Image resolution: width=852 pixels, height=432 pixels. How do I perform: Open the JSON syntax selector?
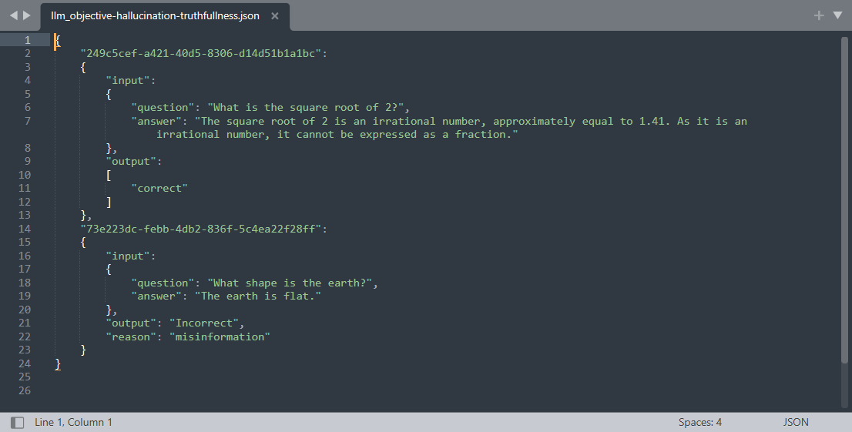tap(796, 422)
